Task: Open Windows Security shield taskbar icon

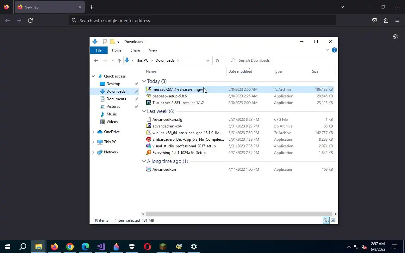Action: point(132,247)
